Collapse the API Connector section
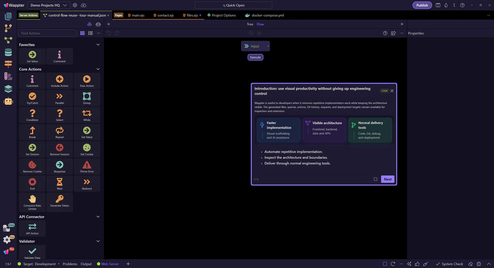This screenshot has height=268, width=494. [x=98, y=217]
